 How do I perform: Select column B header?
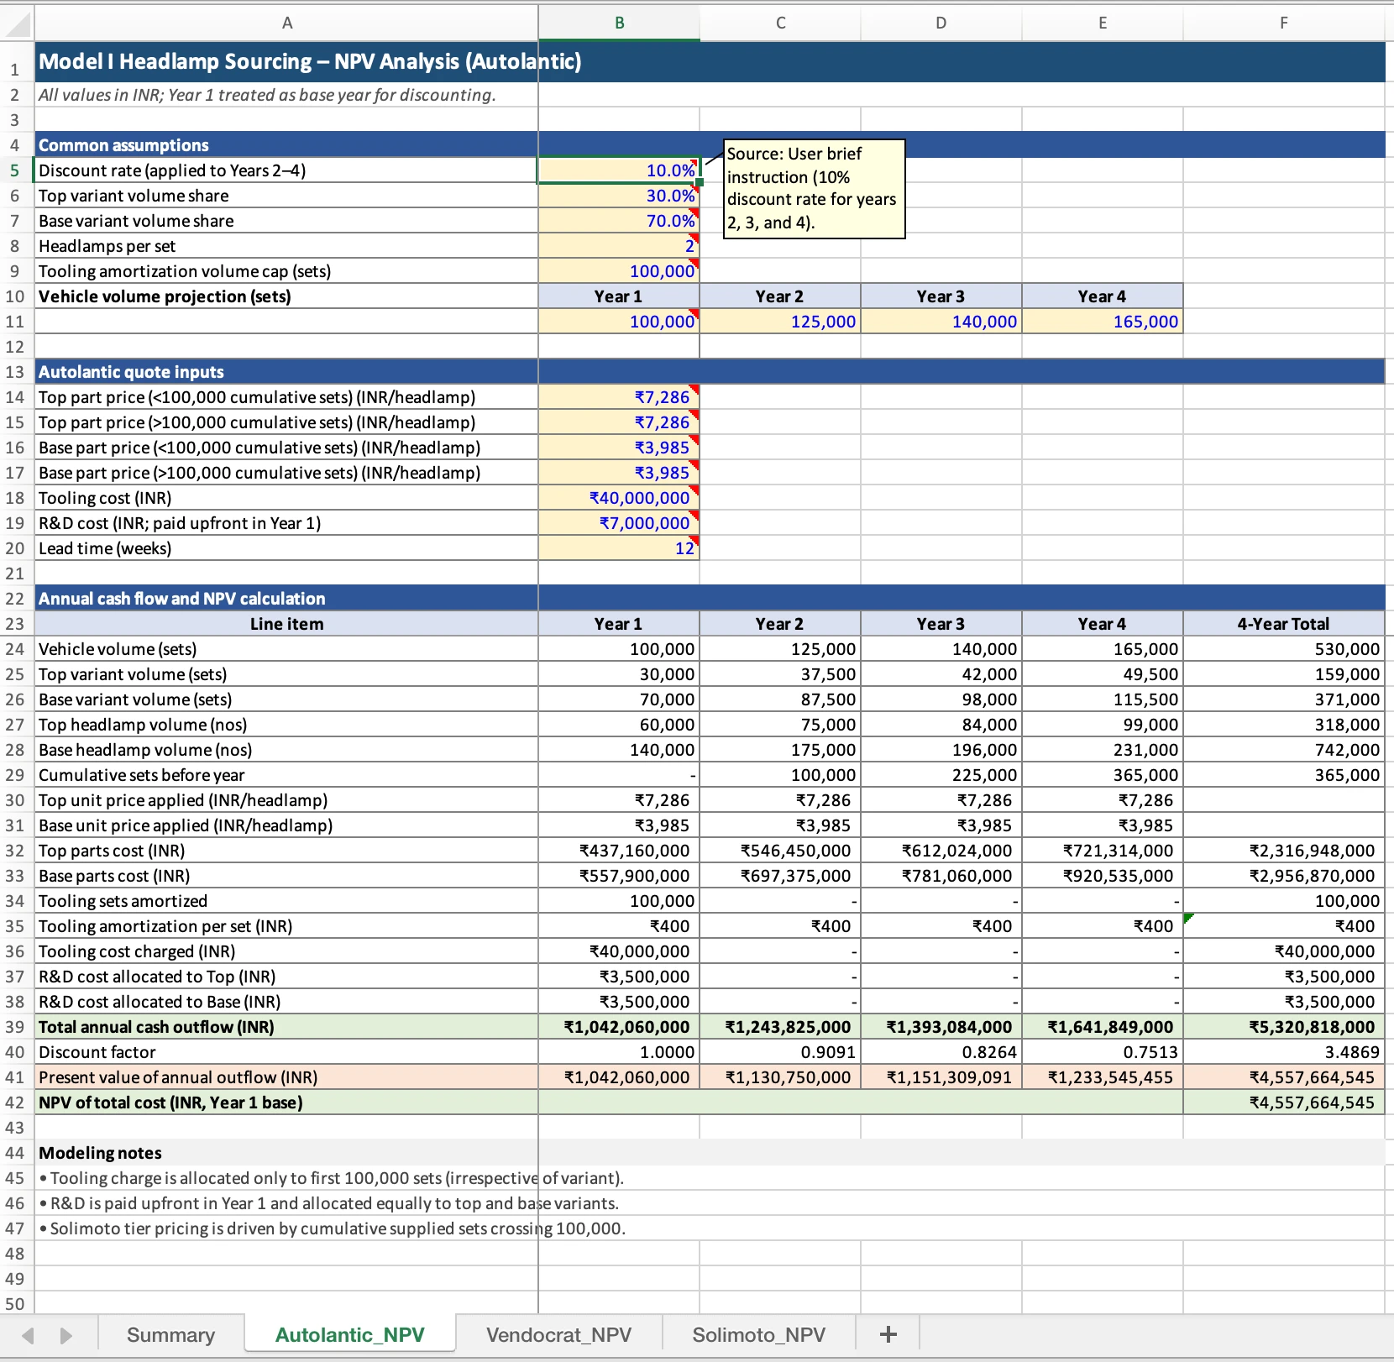point(619,24)
